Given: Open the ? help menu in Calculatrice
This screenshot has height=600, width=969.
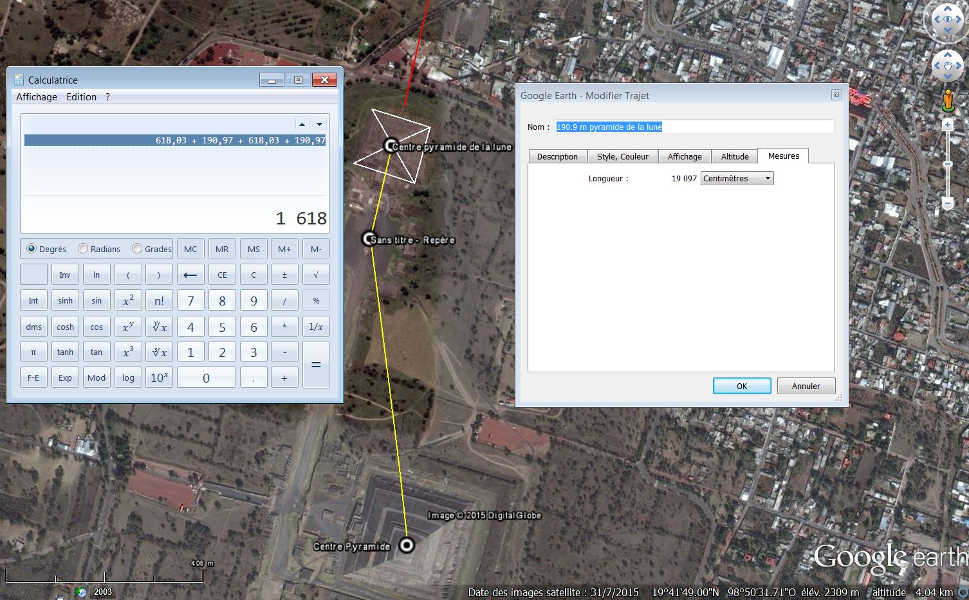Looking at the screenshot, I should (x=107, y=96).
